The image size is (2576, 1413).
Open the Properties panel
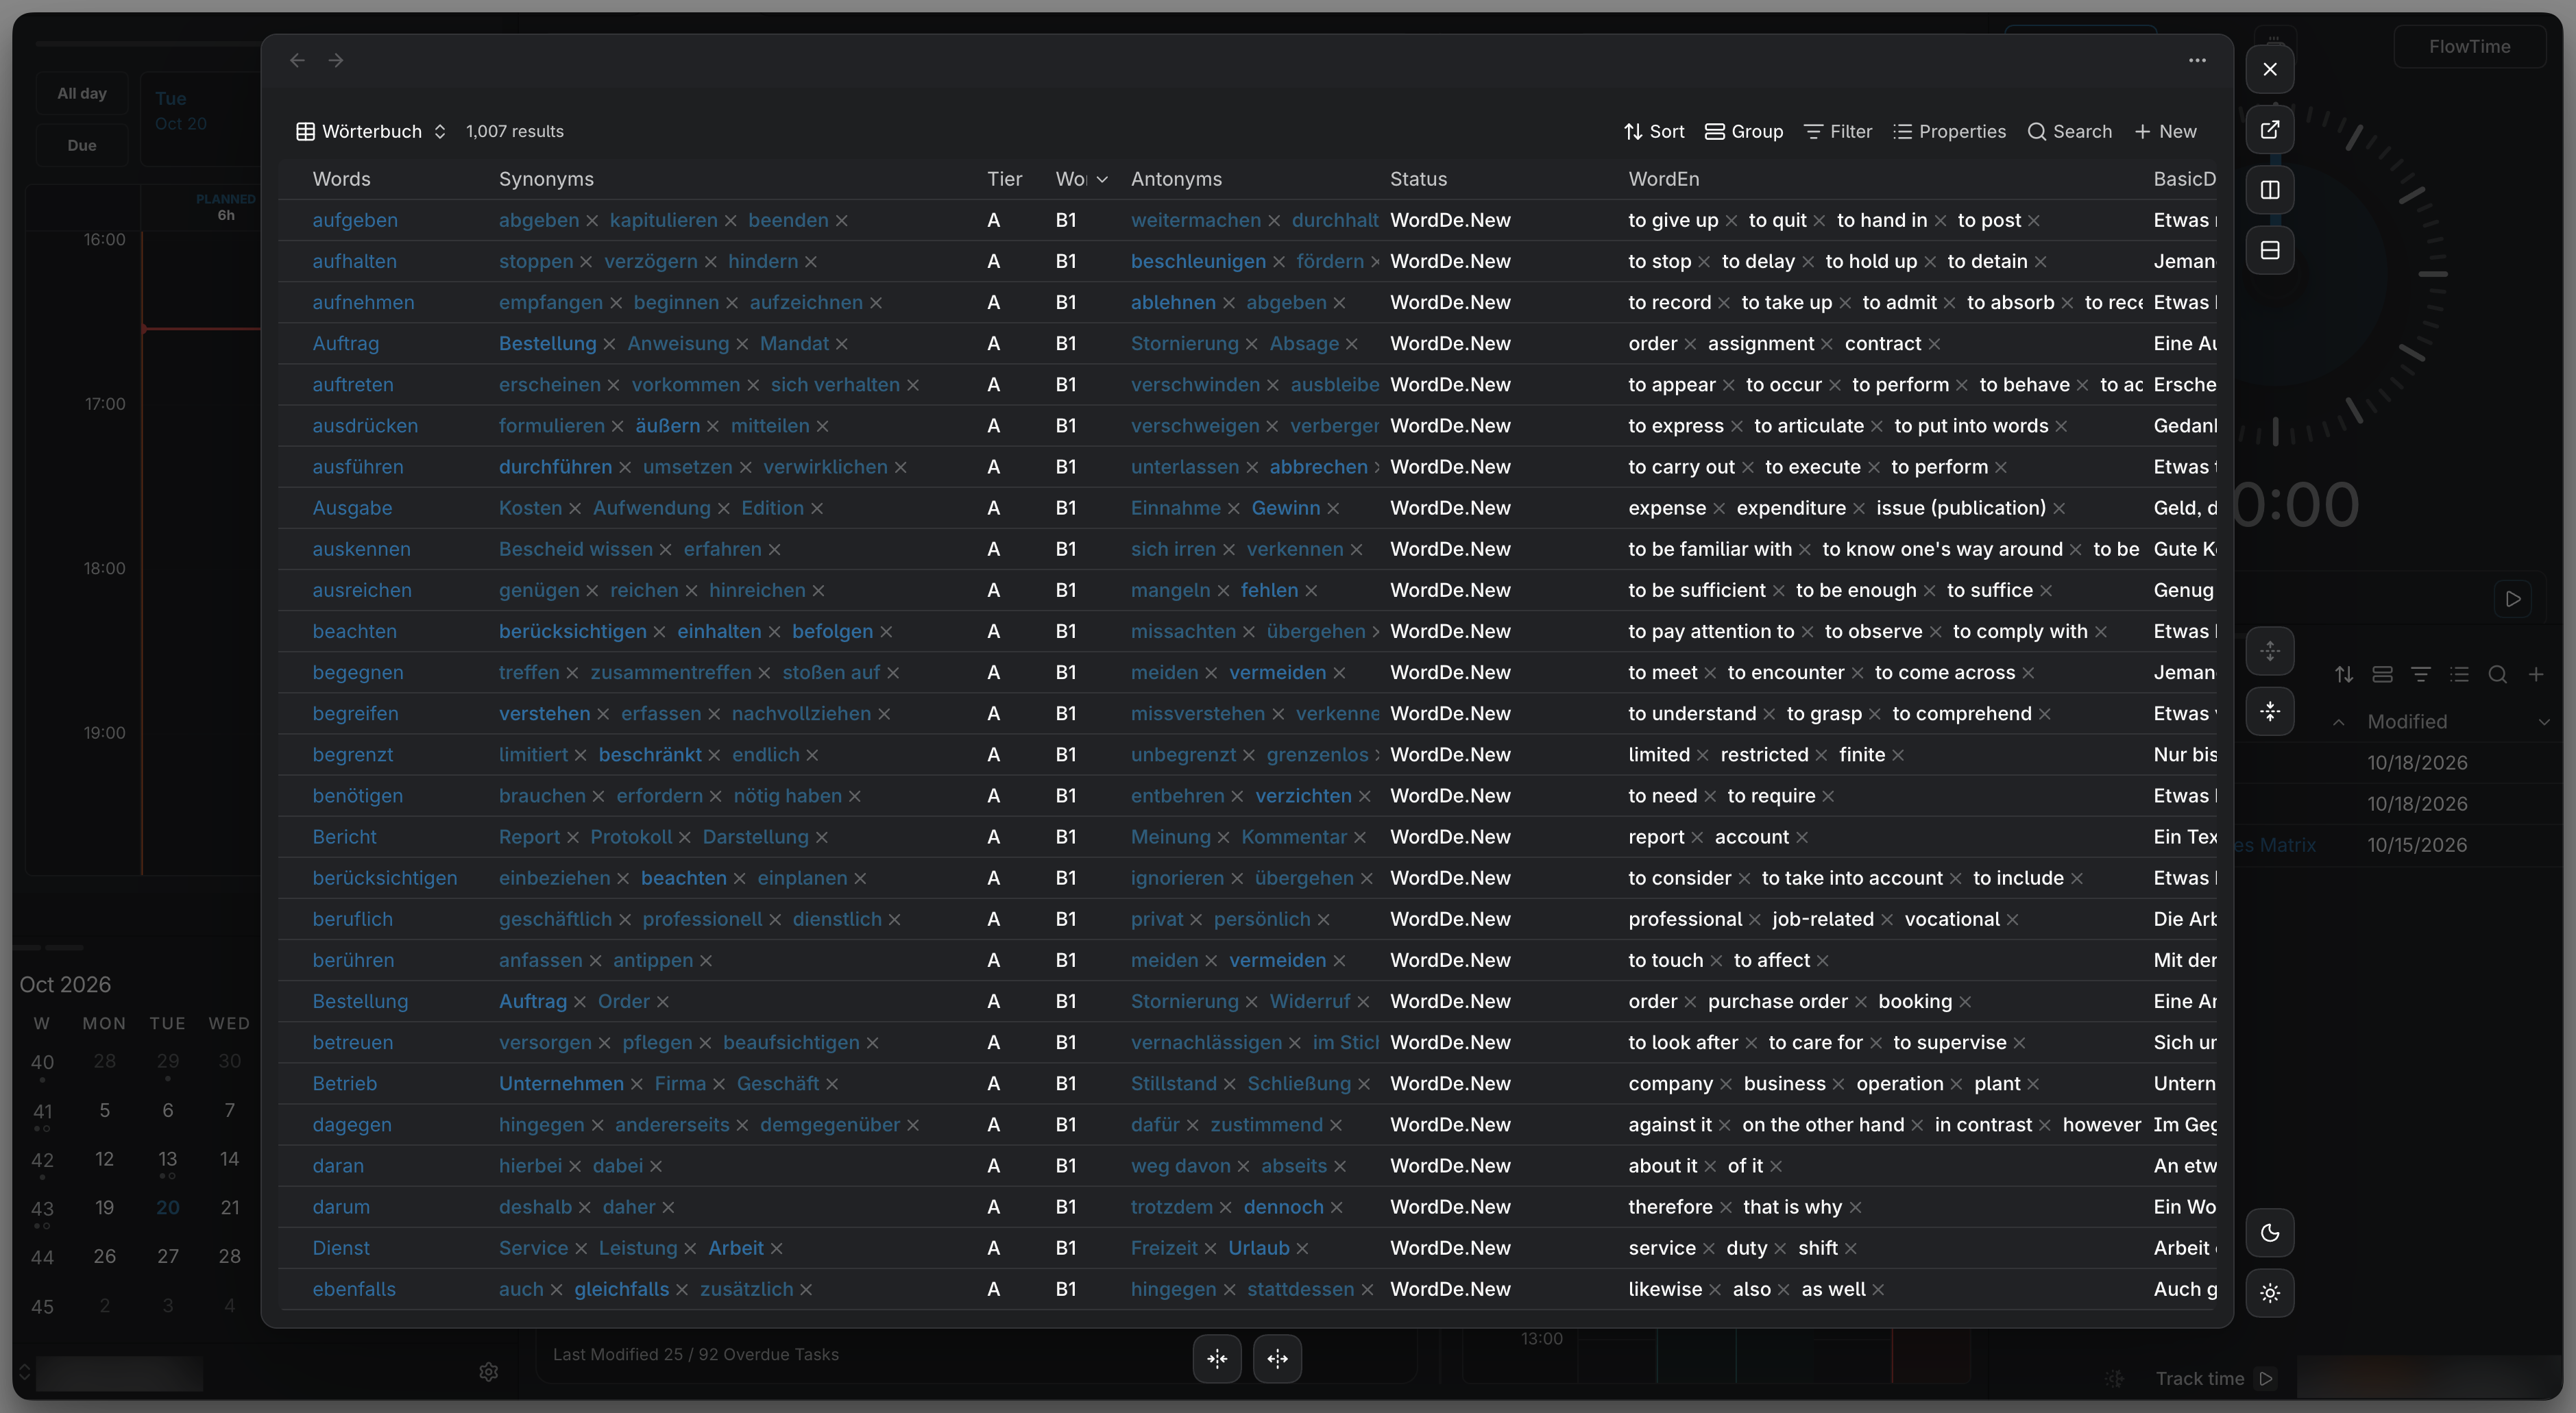[1949, 131]
